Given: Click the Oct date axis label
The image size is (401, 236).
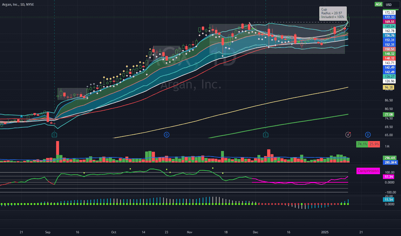Looking at the screenshot, I should tap(114, 232).
